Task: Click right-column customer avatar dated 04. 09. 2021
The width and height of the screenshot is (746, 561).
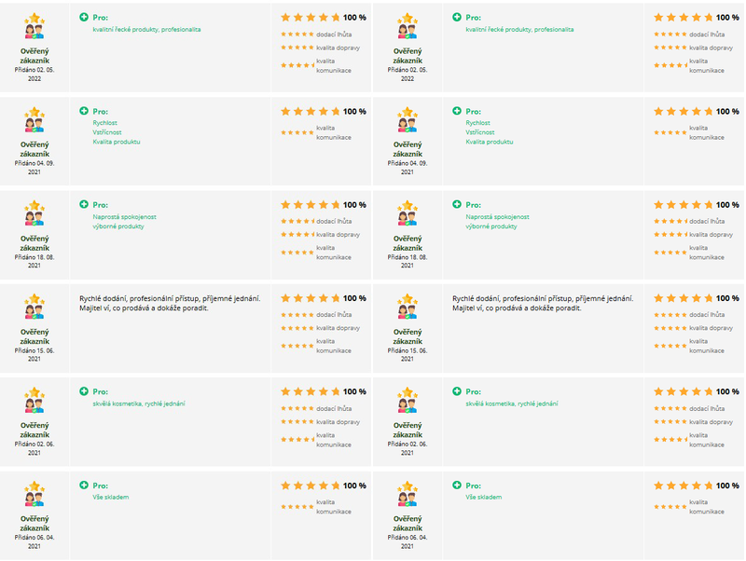Action: pyautogui.click(x=408, y=120)
